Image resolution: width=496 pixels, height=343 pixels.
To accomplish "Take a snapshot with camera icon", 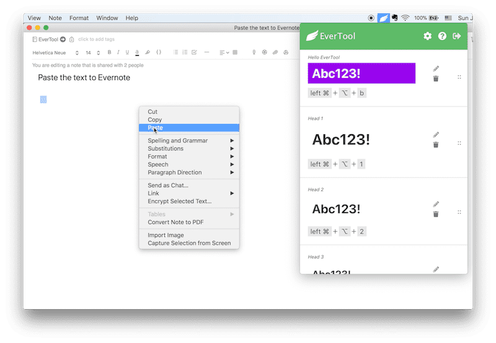I will pos(265,53).
